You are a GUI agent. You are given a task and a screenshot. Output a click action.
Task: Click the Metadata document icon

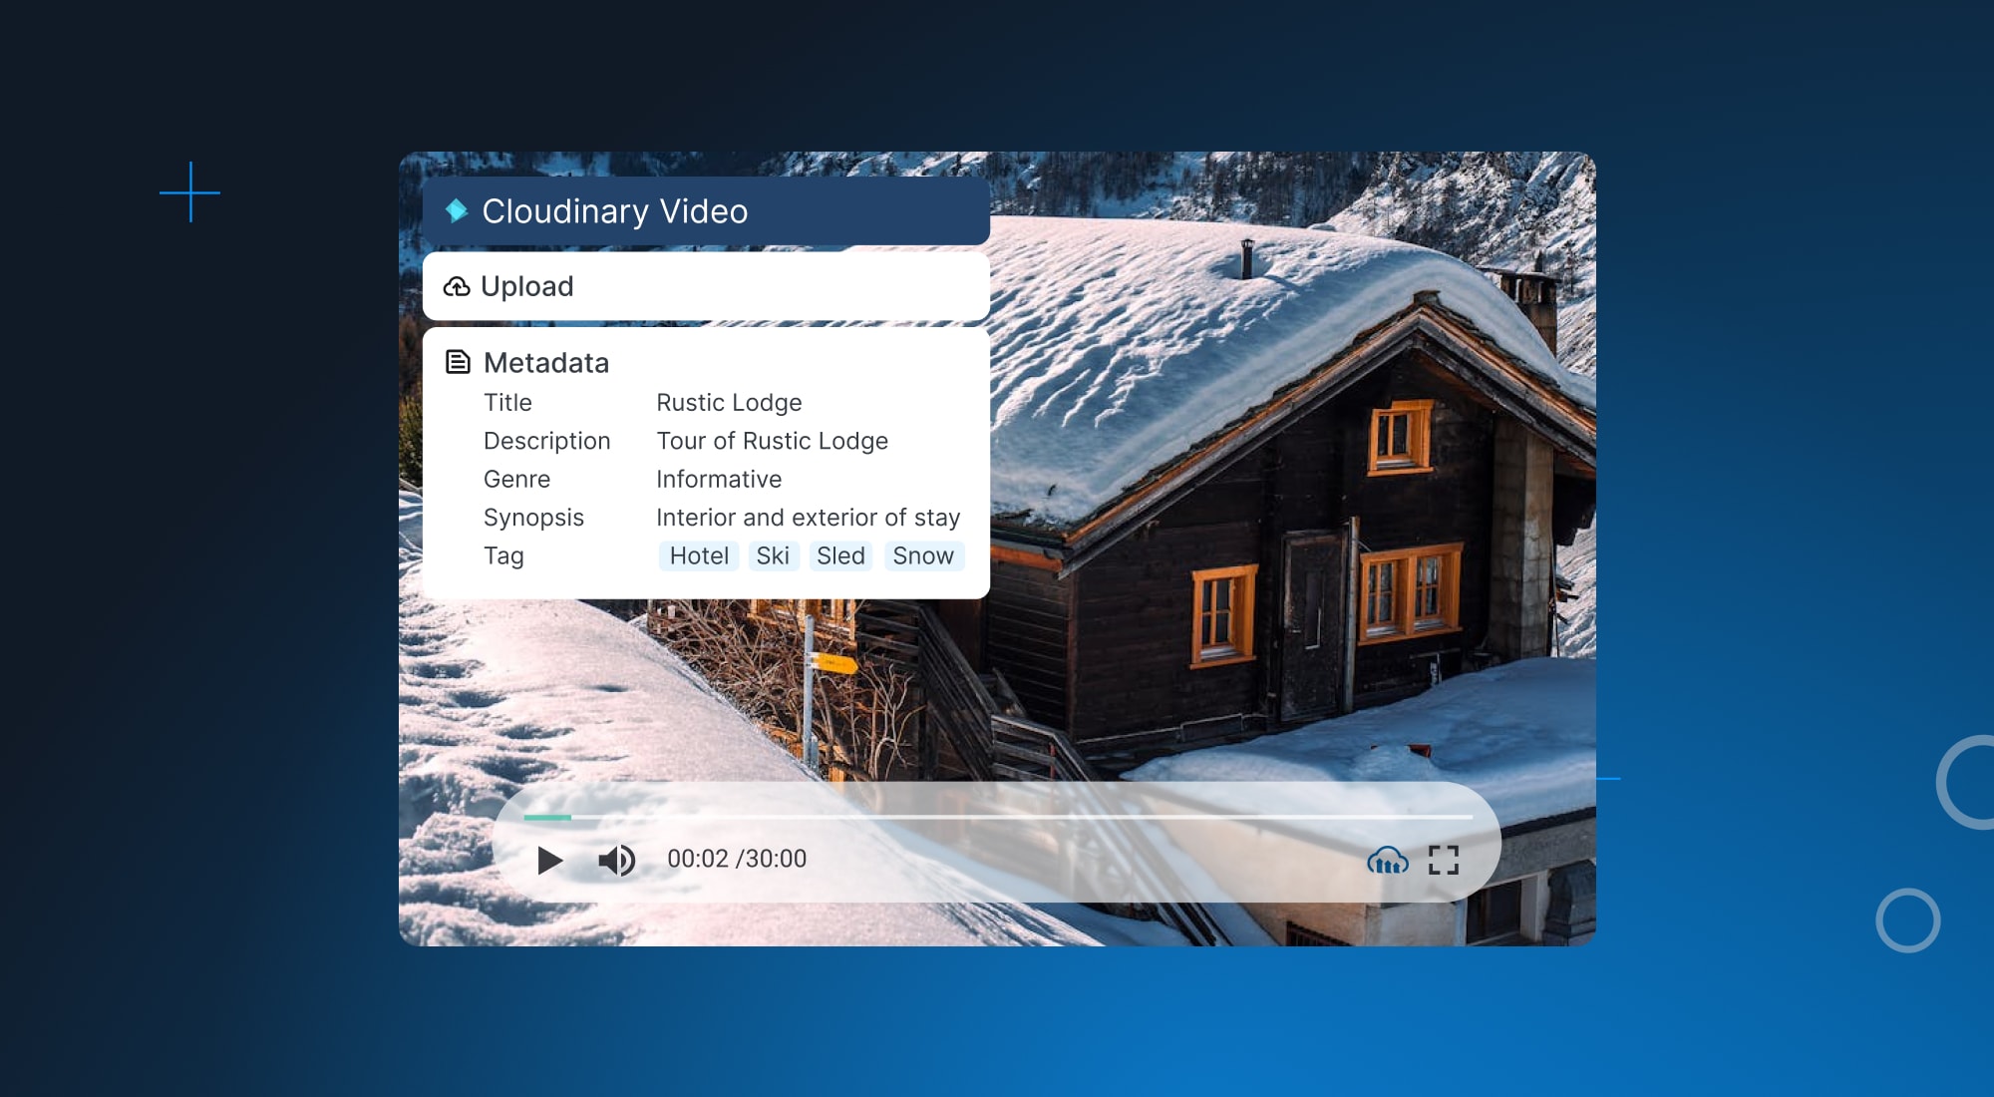(x=458, y=362)
